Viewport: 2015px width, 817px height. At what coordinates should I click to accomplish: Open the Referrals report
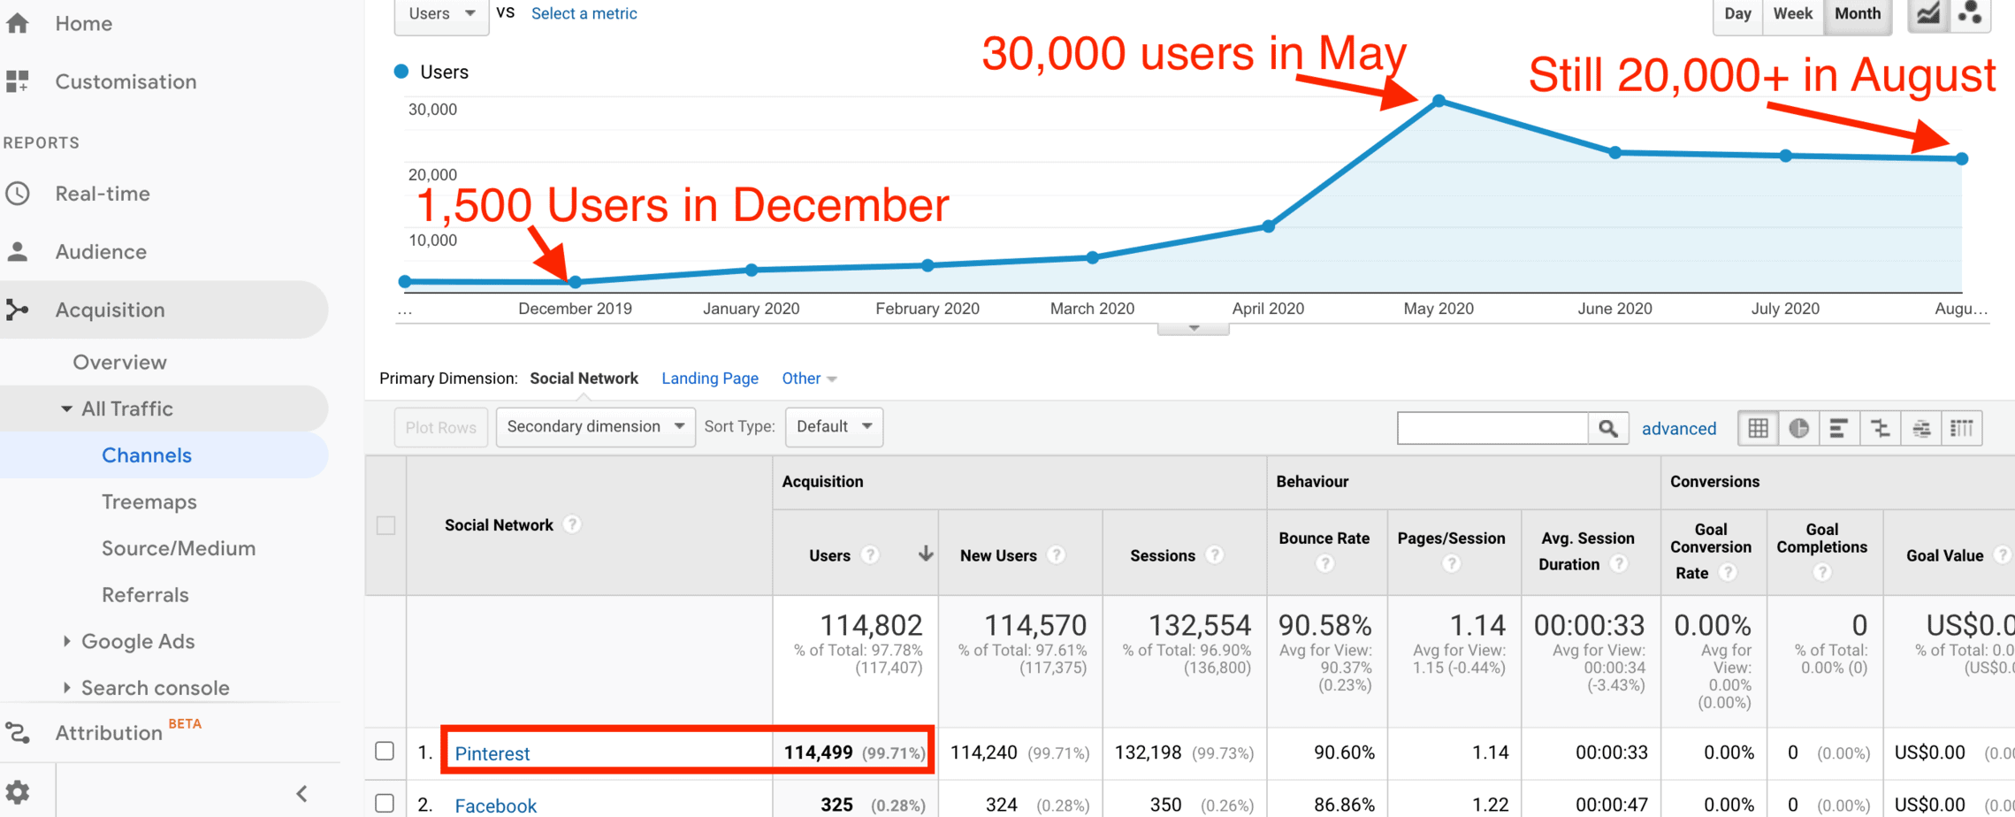(x=145, y=595)
